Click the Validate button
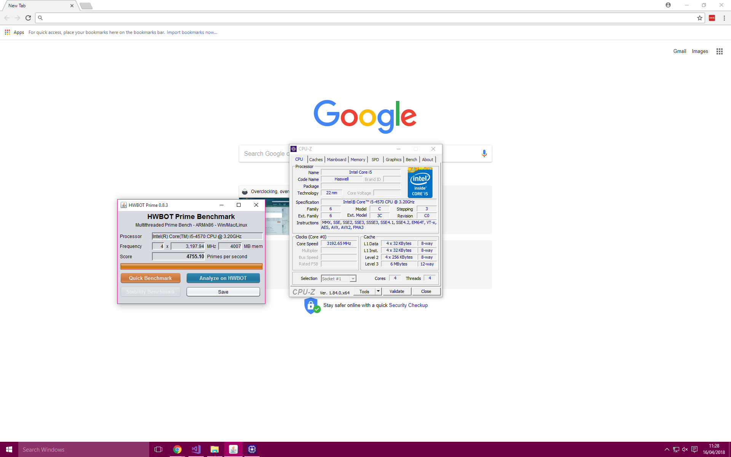The width and height of the screenshot is (731, 457). click(x=397, y=291)
